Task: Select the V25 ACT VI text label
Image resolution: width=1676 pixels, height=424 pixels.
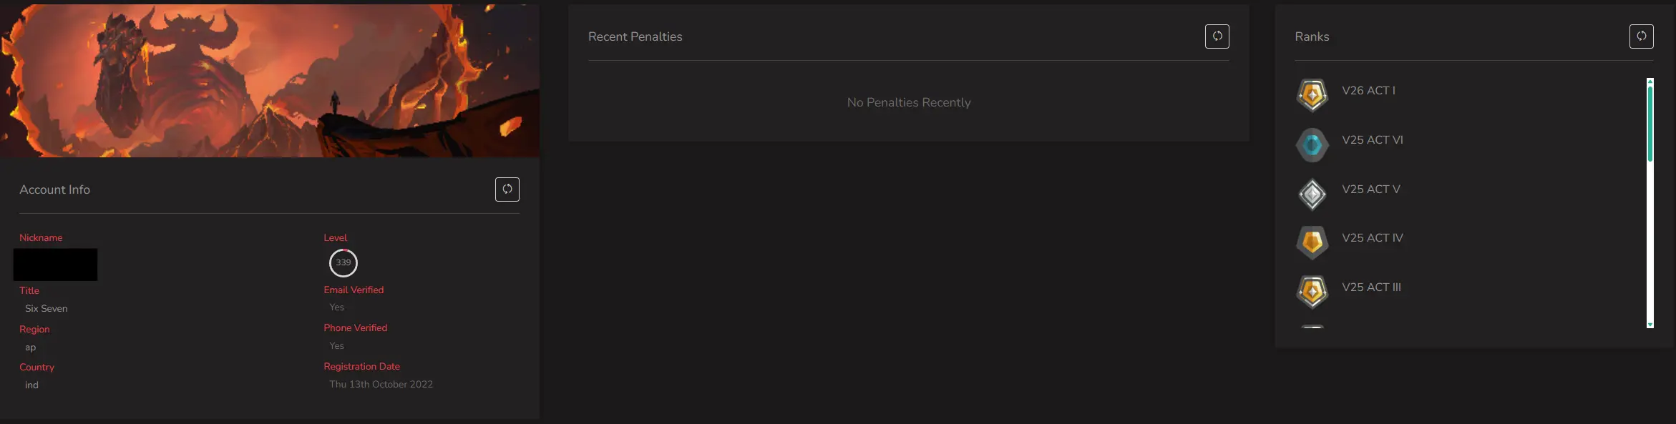Action: [x=1372, y=140]
